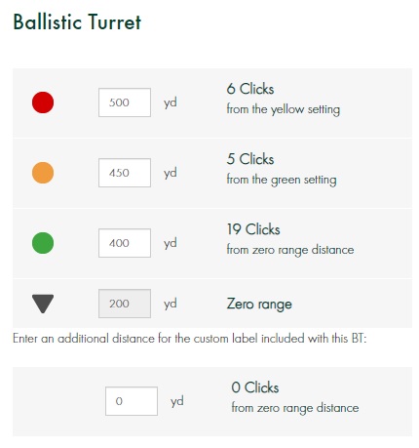
Task: Edit the 500 yd distance field
Action: [125, 102]
